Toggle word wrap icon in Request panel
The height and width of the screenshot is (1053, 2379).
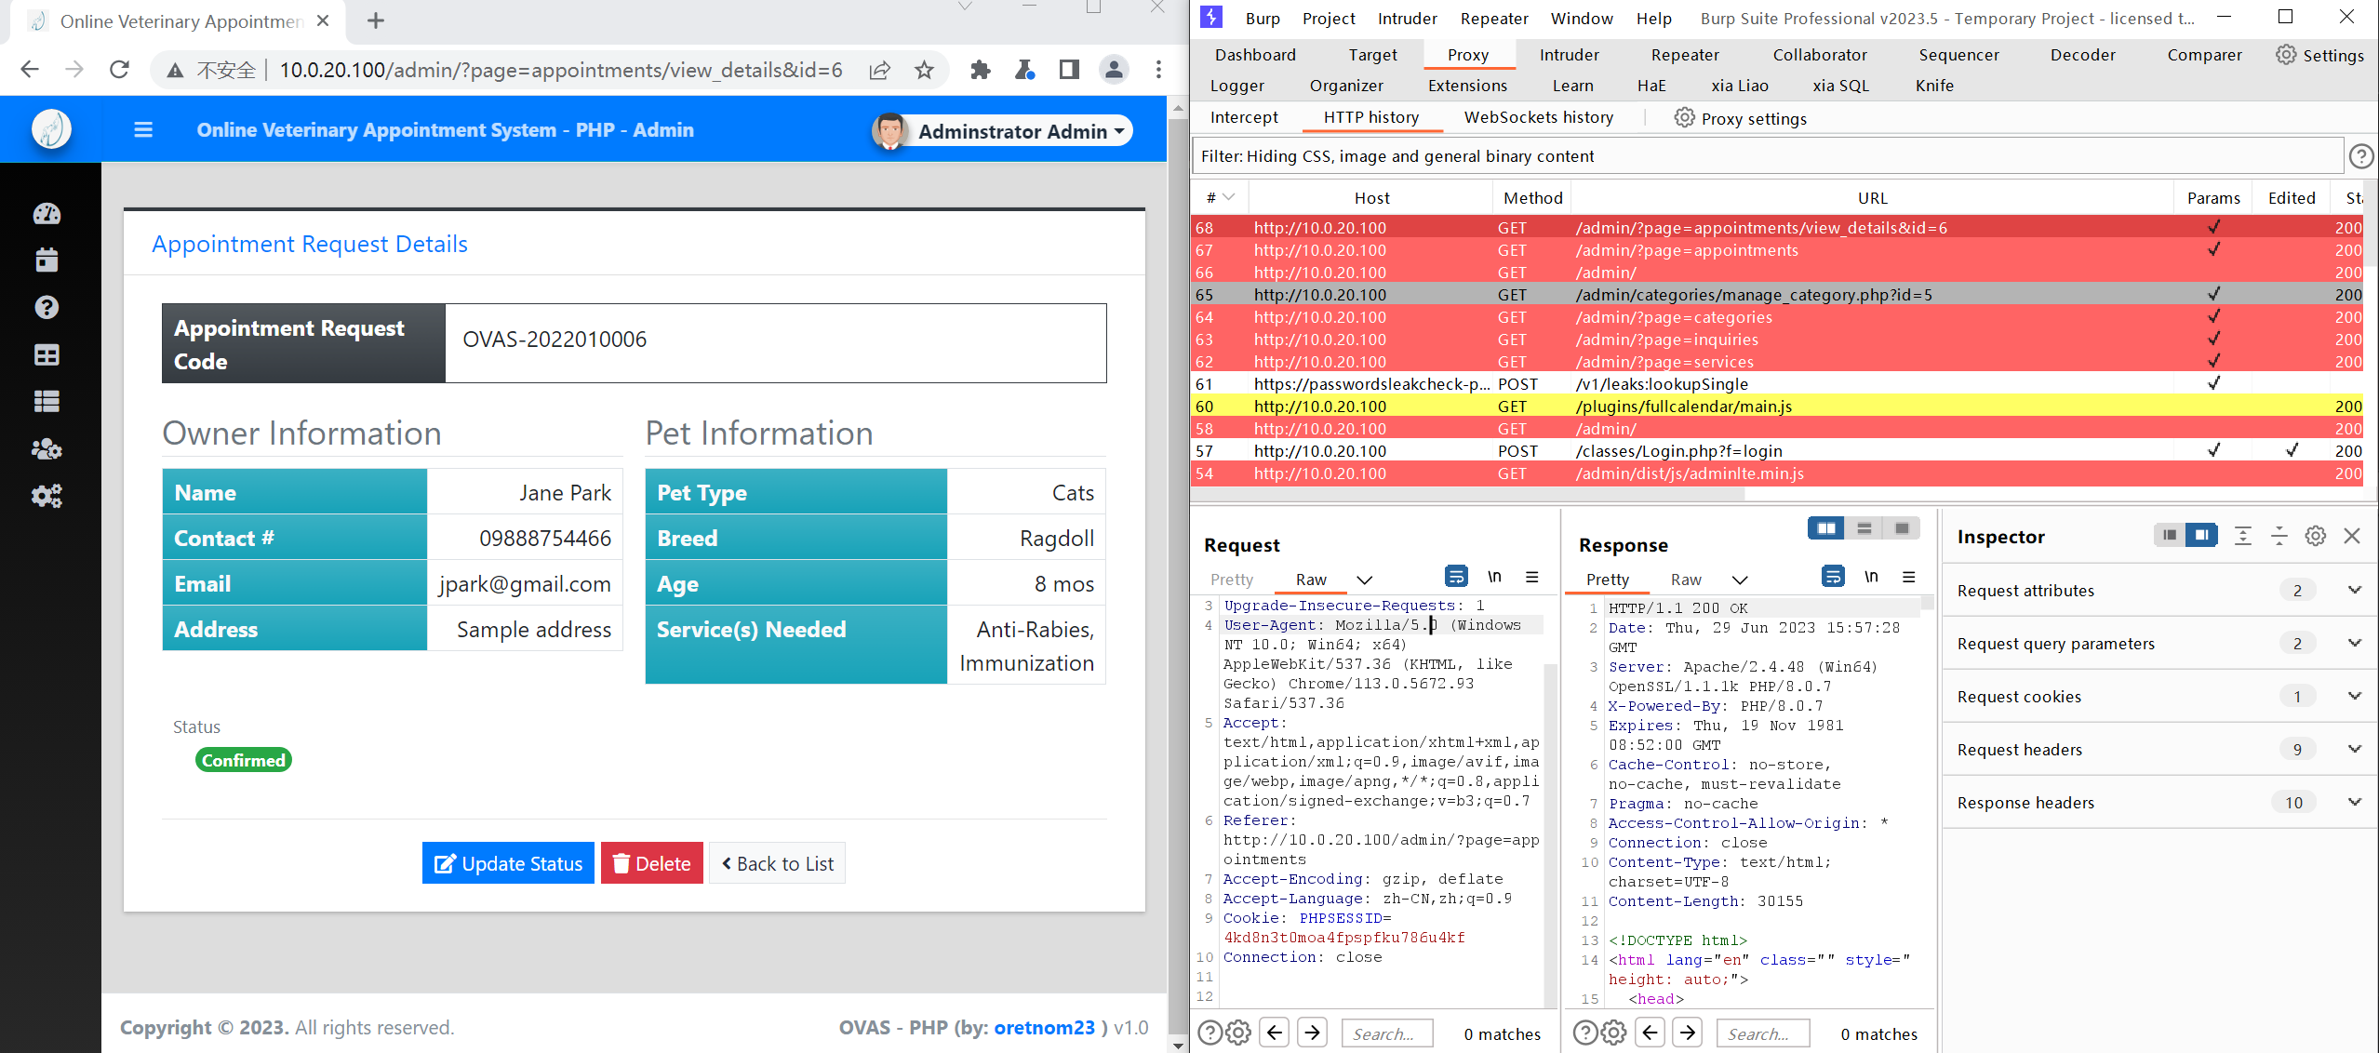coord(1456,577)
